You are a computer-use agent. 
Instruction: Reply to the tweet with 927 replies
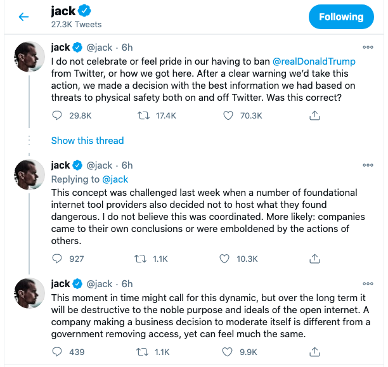click(x=58, y=259)
